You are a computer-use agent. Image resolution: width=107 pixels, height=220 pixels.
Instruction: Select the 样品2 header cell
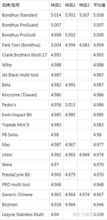click(x=70, y=5)
